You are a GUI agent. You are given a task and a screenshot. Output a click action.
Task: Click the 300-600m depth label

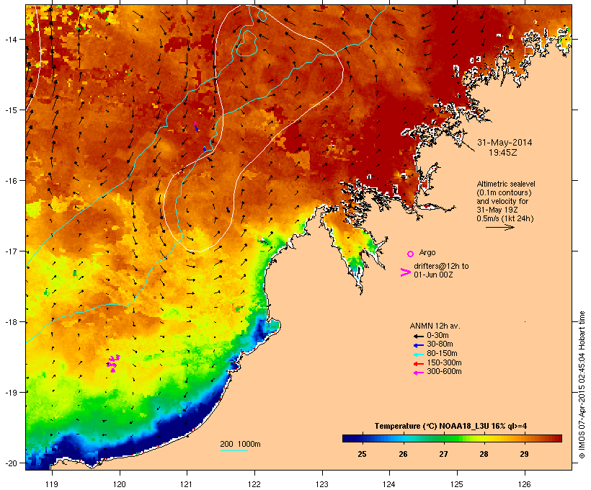444,372
